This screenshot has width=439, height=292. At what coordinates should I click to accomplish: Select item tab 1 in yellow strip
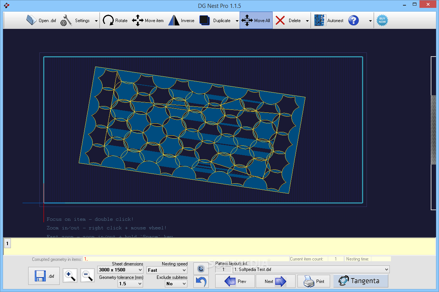point(7,243)
